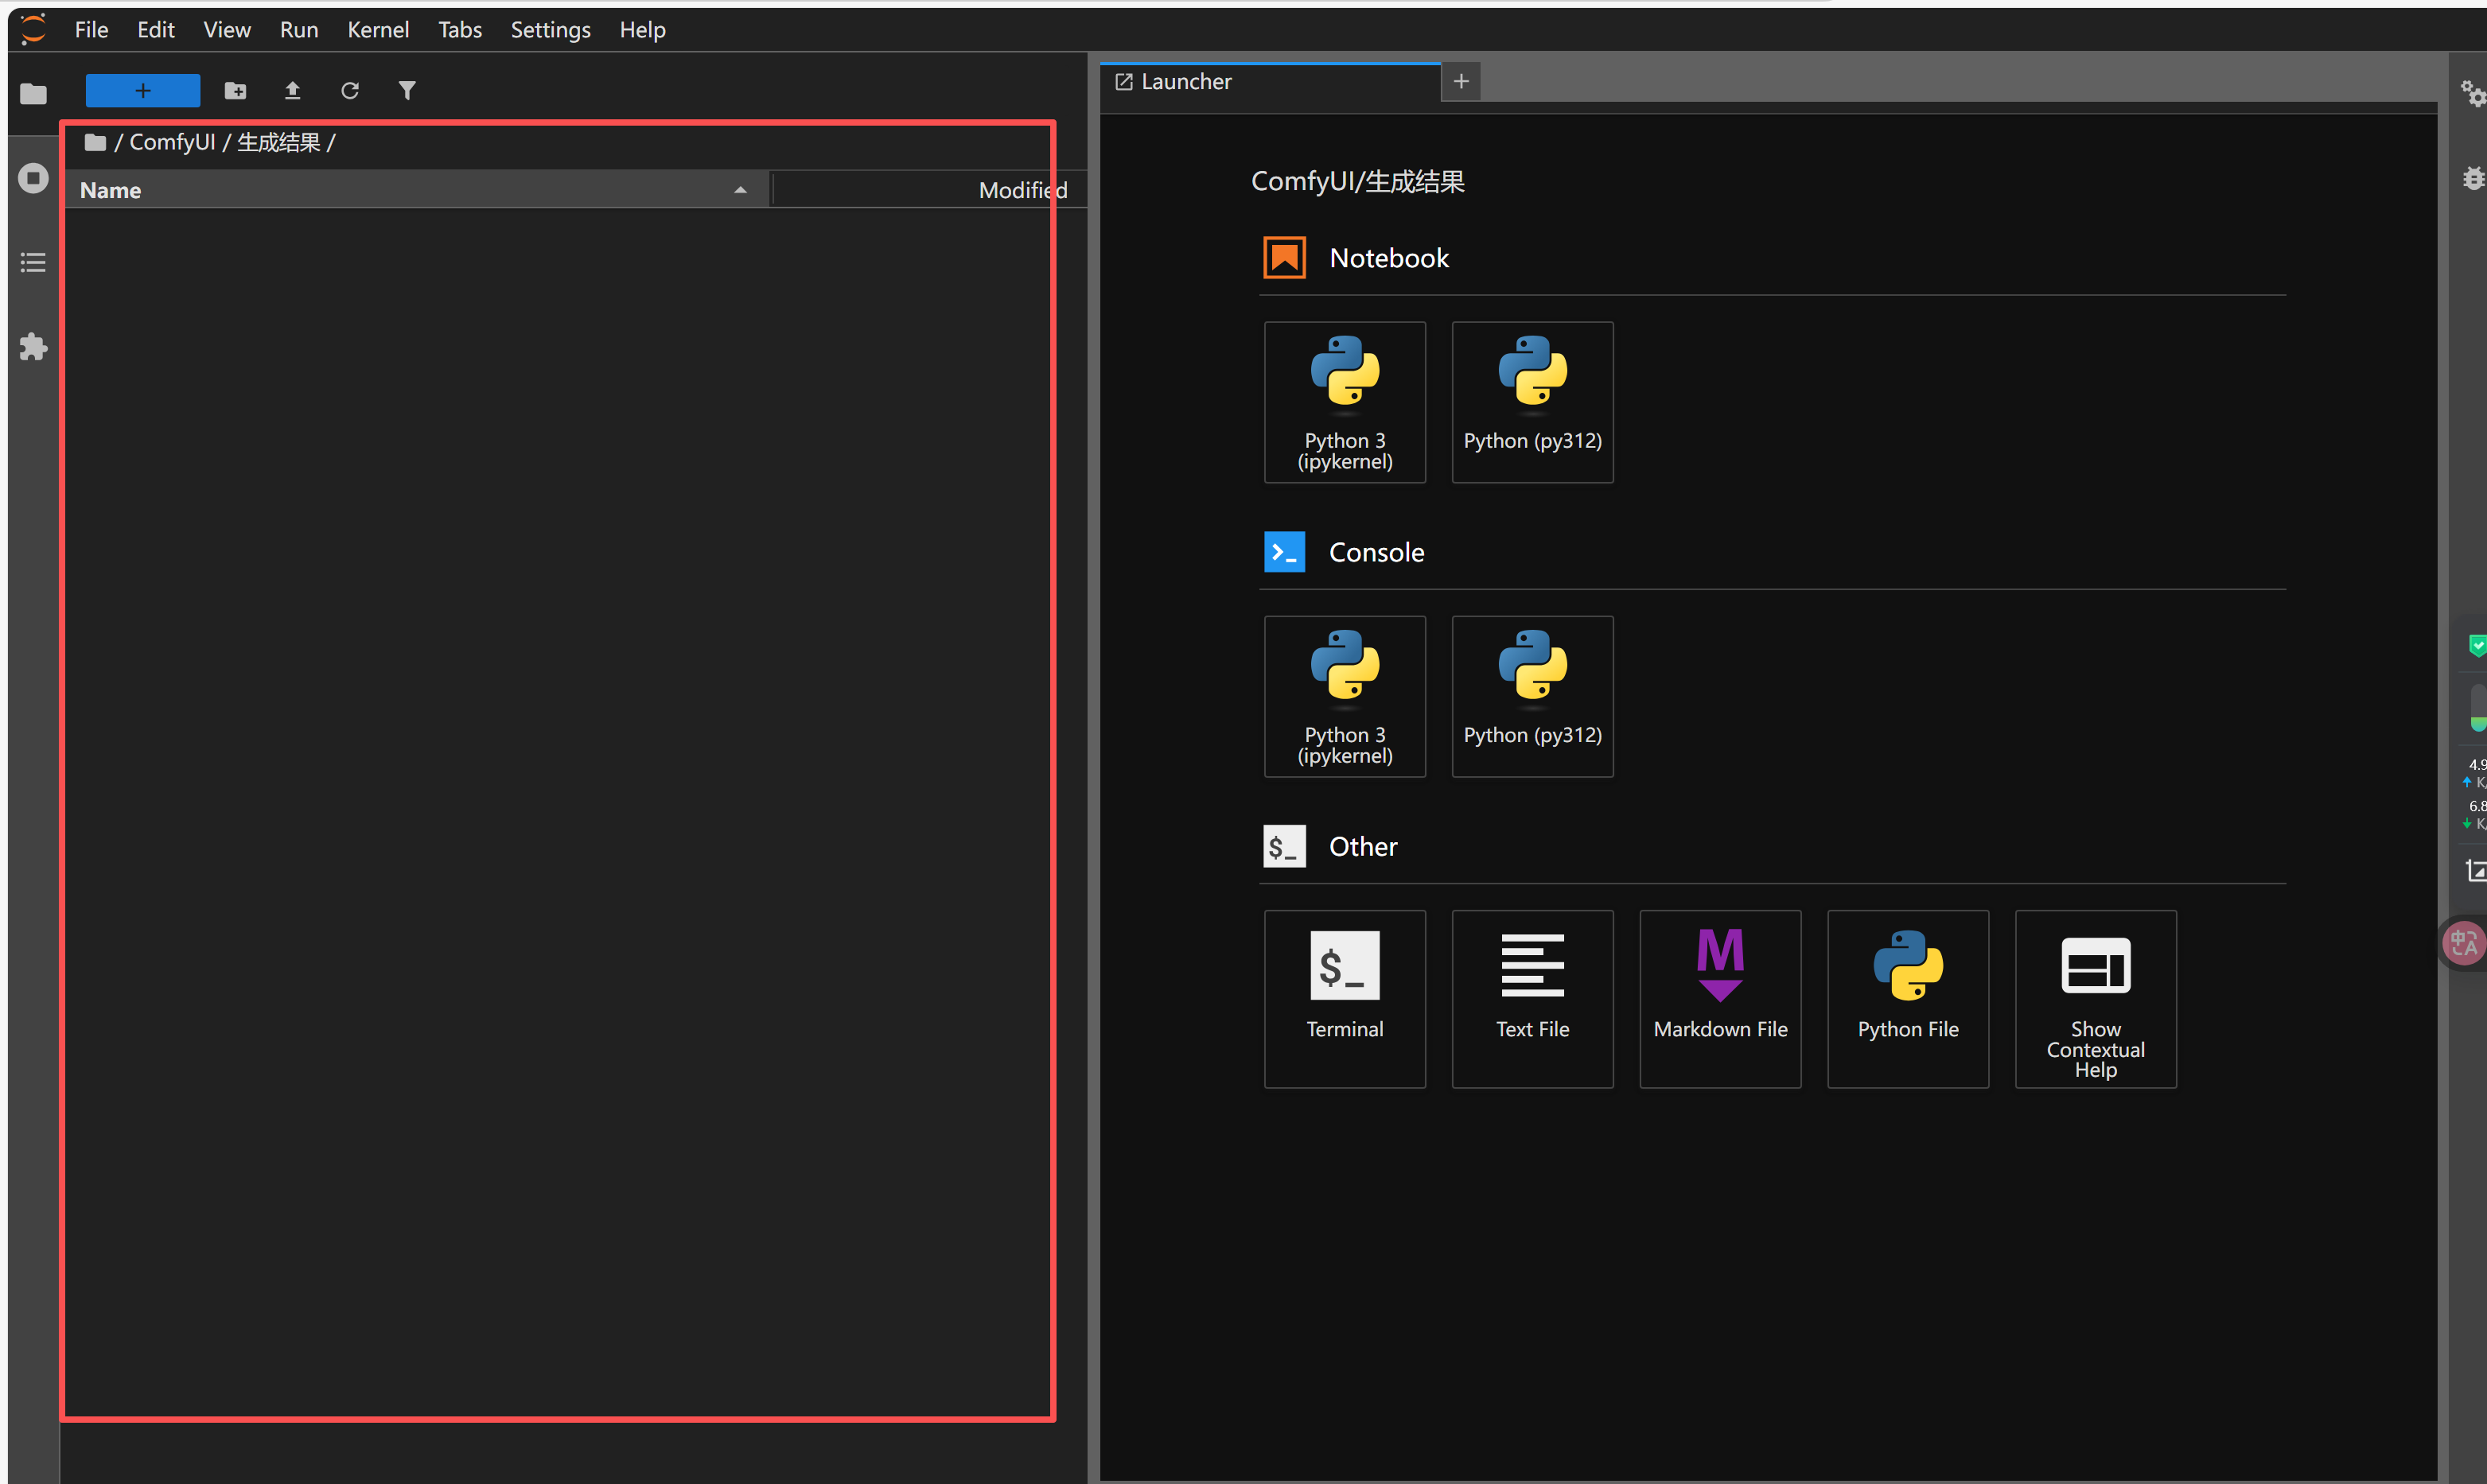This screenshot has height=1484, width=2487.
Task: Sort files by Name column arrow
Action: pyautogui.click(x=739, y=190)
